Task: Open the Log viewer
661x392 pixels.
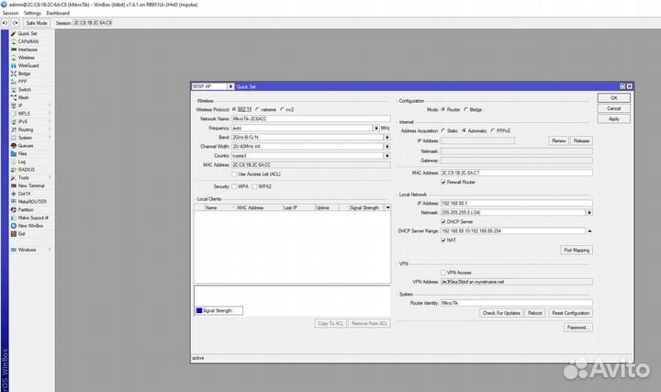Action: pyautogui.click(x=22, y=162)
